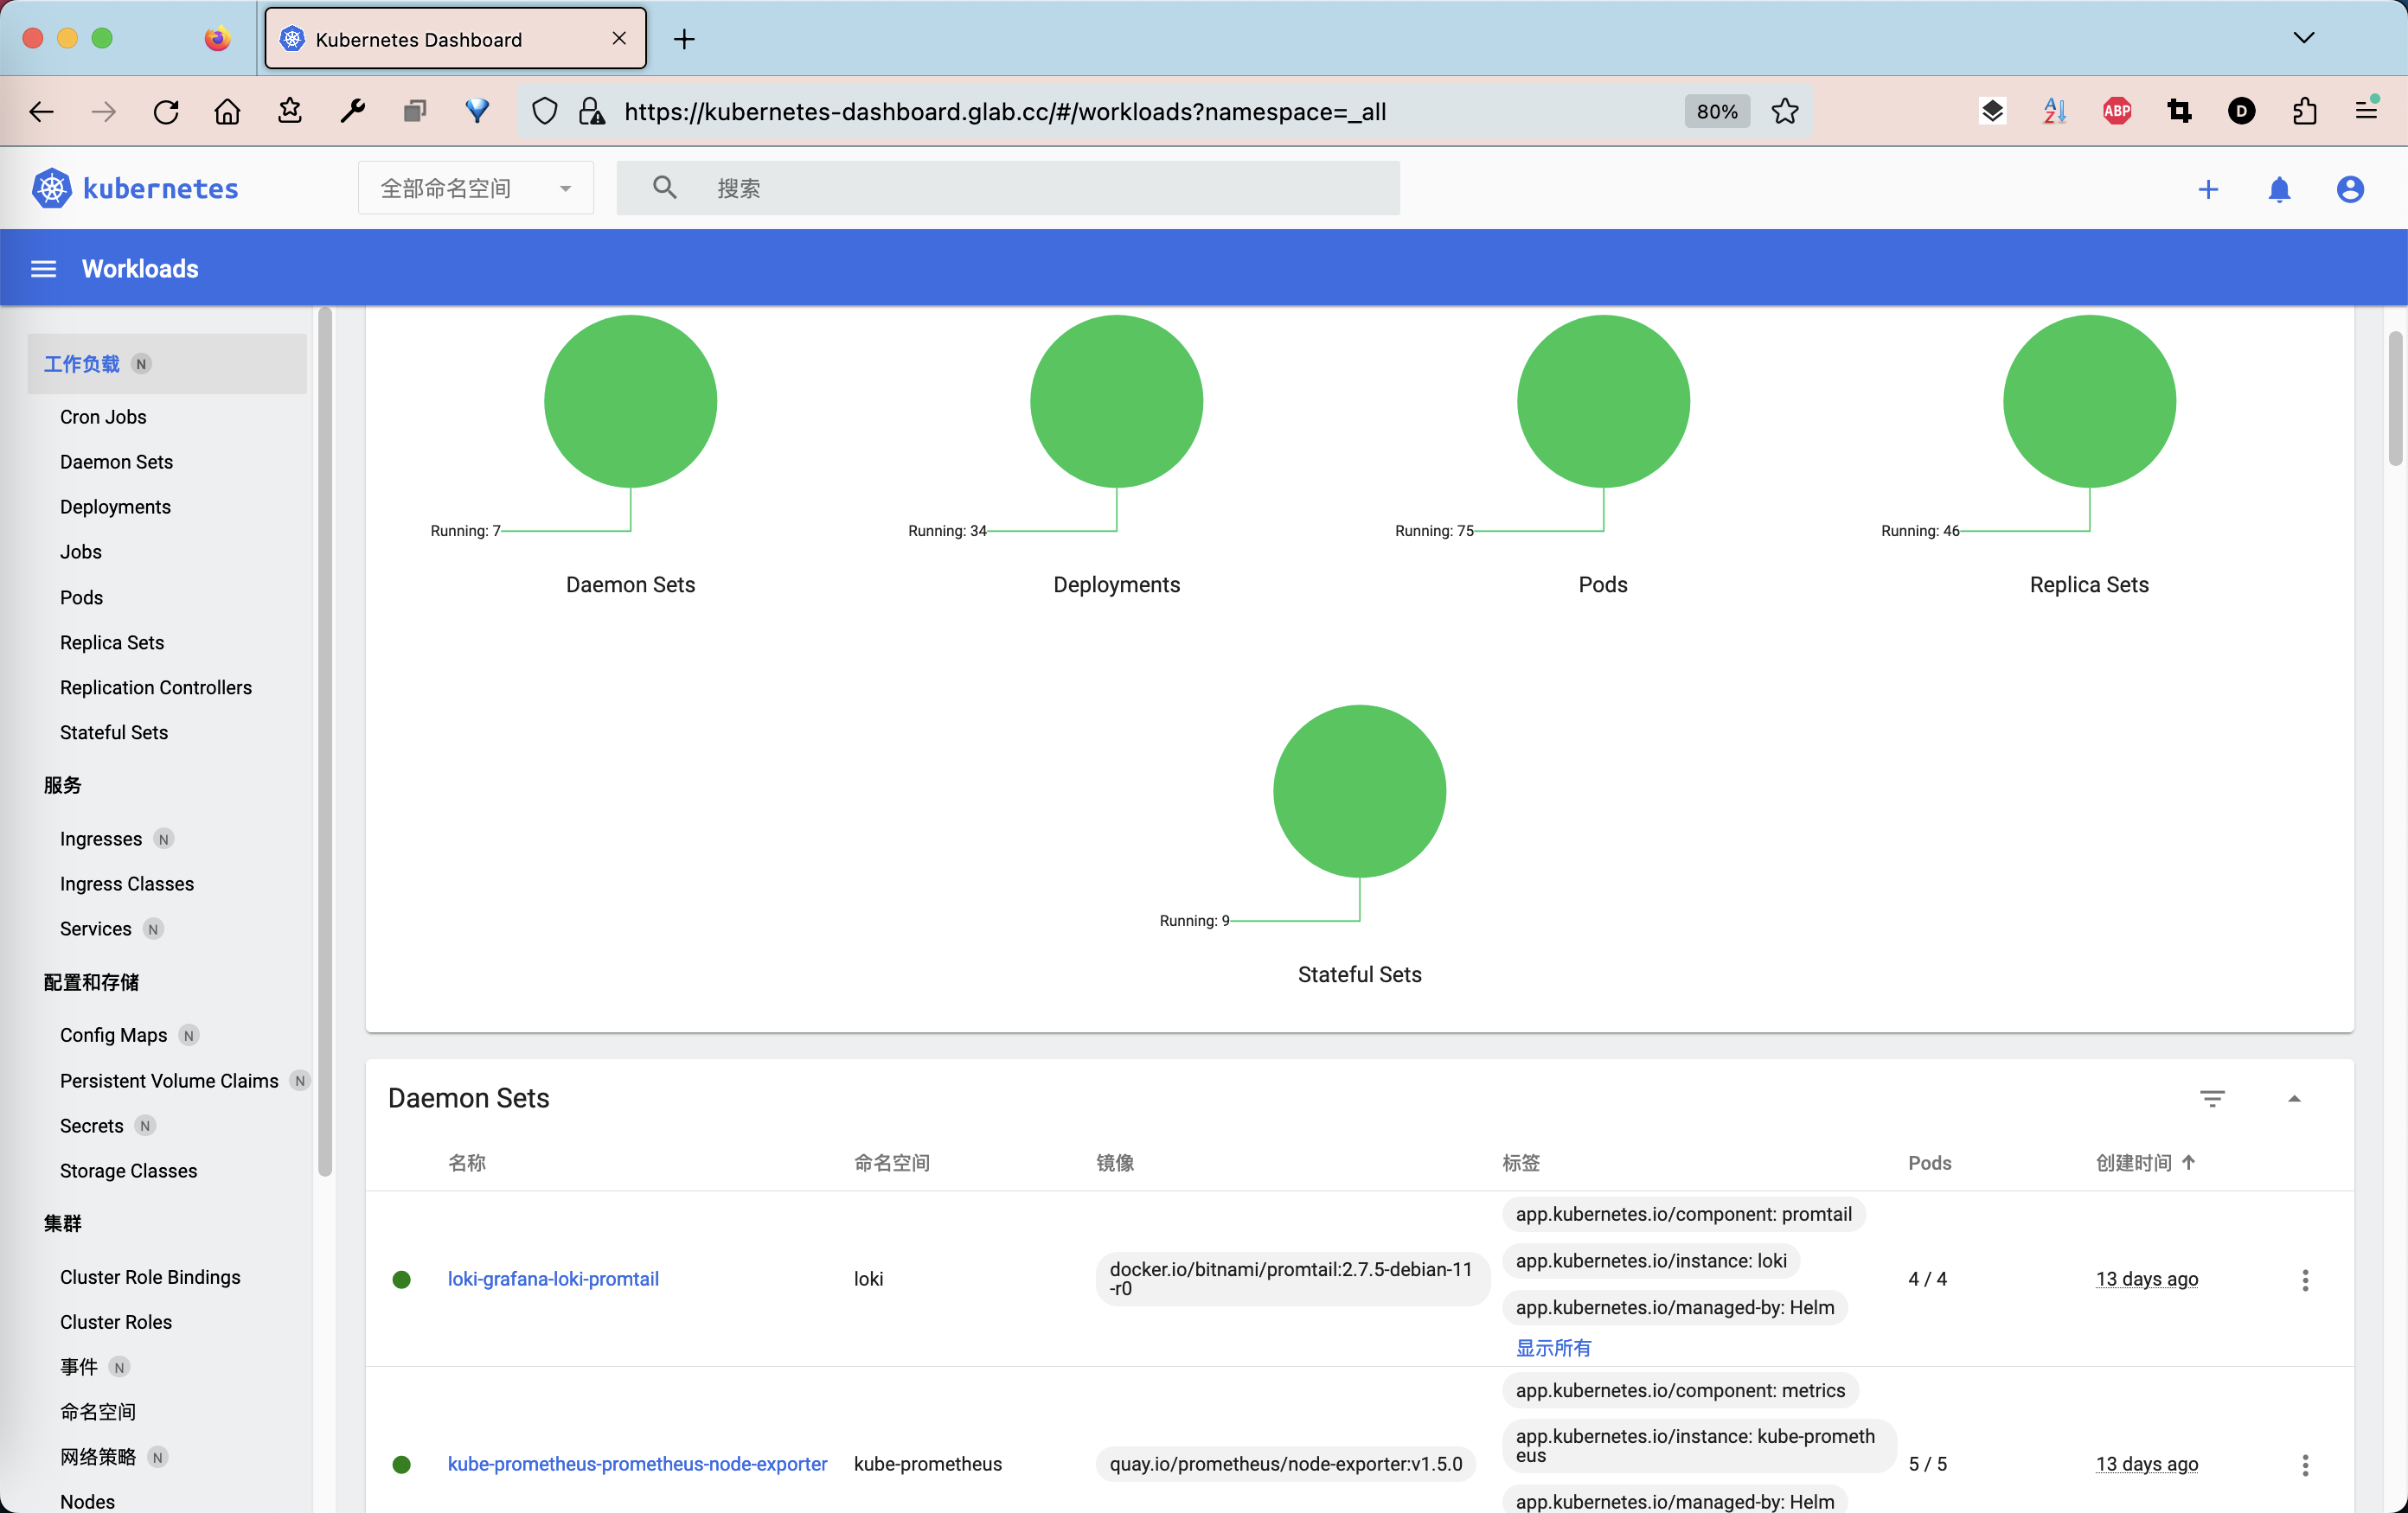Open Persistent Volume Claims in the sidebar
The image size is (2408, 1513).
coord(169,1081)
